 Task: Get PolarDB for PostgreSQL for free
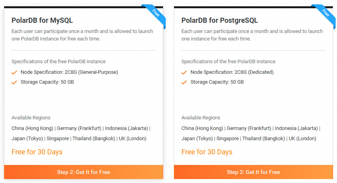tap(253, 172)
